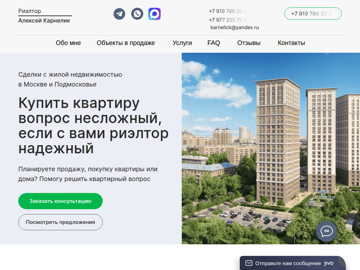This screenshot has height=270, width=360.
Task: Click the '+7 977 255' phone number link
Action: point(228,20)
